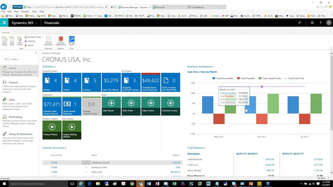Toggle Total Liquid Funds legend series
Image resolution: width=333 pixels, height=187 pixels.
pyautogui.click(x=270, y=78)
